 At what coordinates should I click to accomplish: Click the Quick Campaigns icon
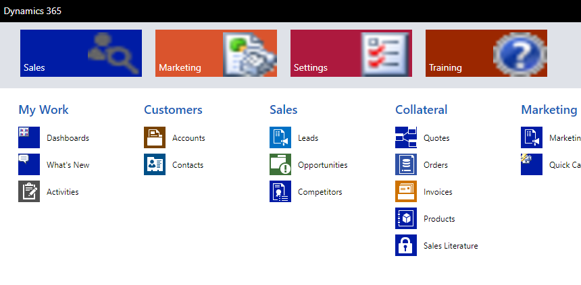532,164
